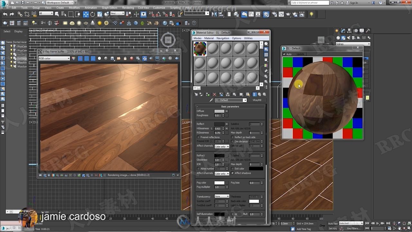Image resolution: width=412 pixels, height=232 pixels.
Task: Click VRayMtl material type button
Action: coord(257,100)
